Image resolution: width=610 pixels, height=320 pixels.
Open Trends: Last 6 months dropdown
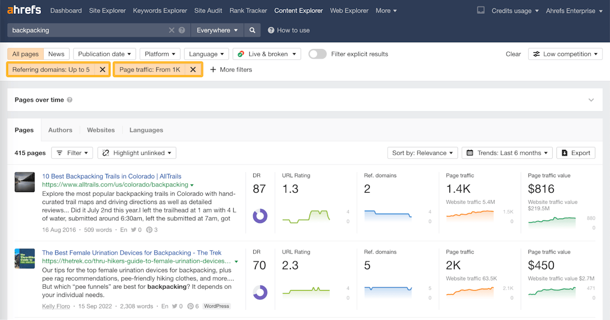pos(507,153)
